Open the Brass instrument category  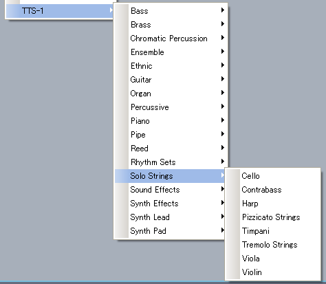(171, 25)
